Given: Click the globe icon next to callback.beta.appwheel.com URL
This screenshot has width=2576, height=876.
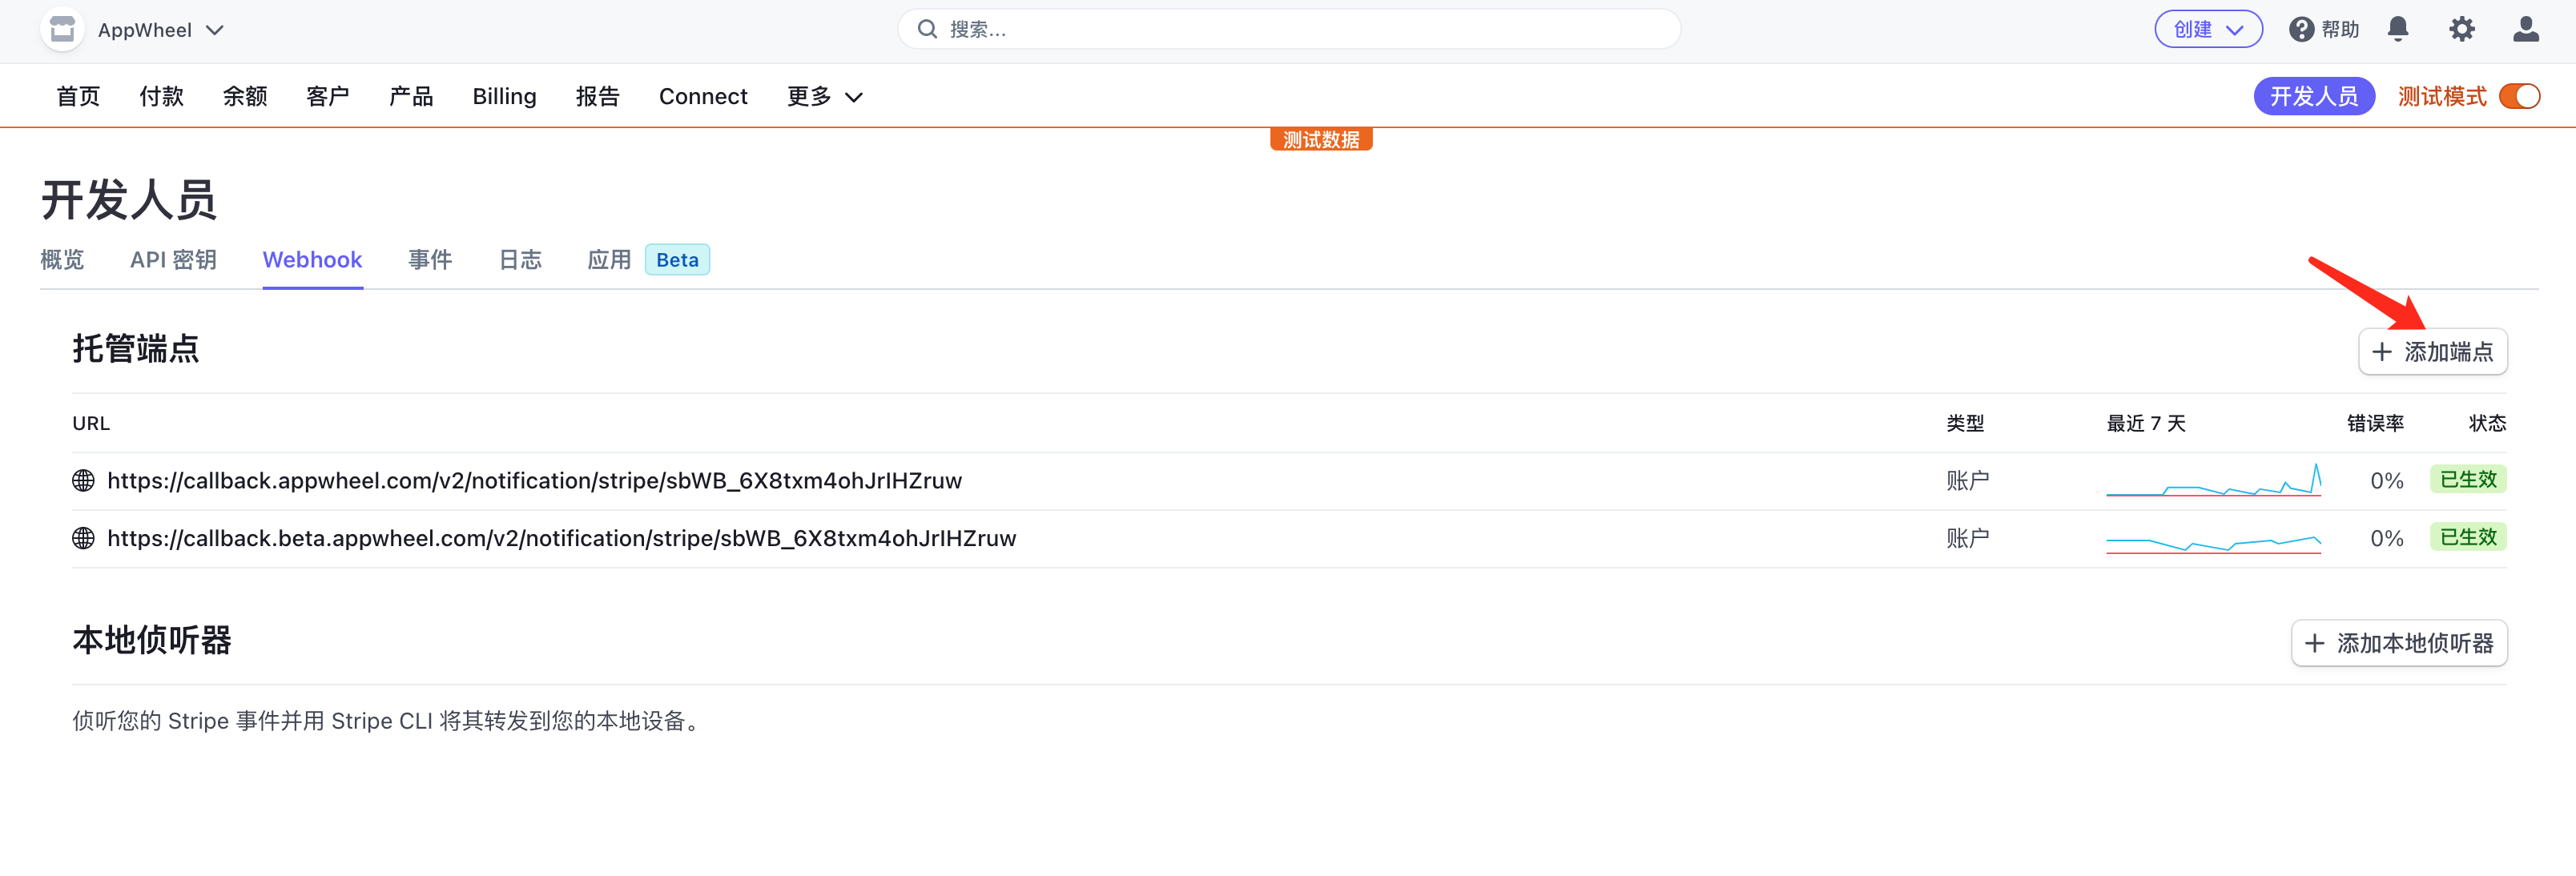Looking at the screenshot, I should tap(83, 538).
